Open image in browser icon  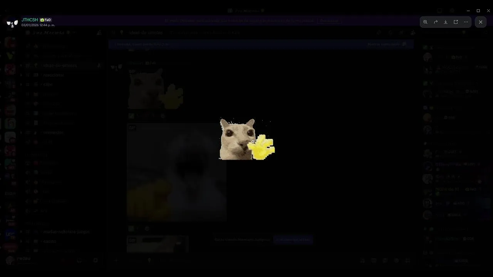point(456,22)
